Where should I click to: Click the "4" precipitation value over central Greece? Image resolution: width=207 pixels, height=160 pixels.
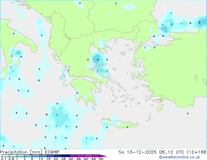tap(98, 59)
